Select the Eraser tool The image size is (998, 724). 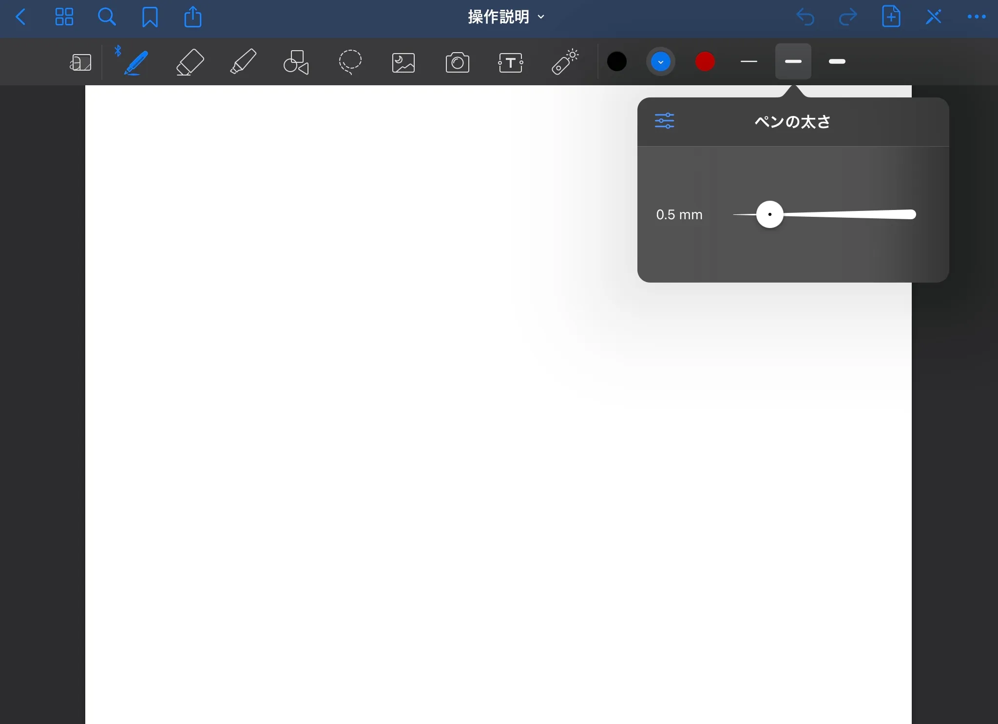[190, 62]
